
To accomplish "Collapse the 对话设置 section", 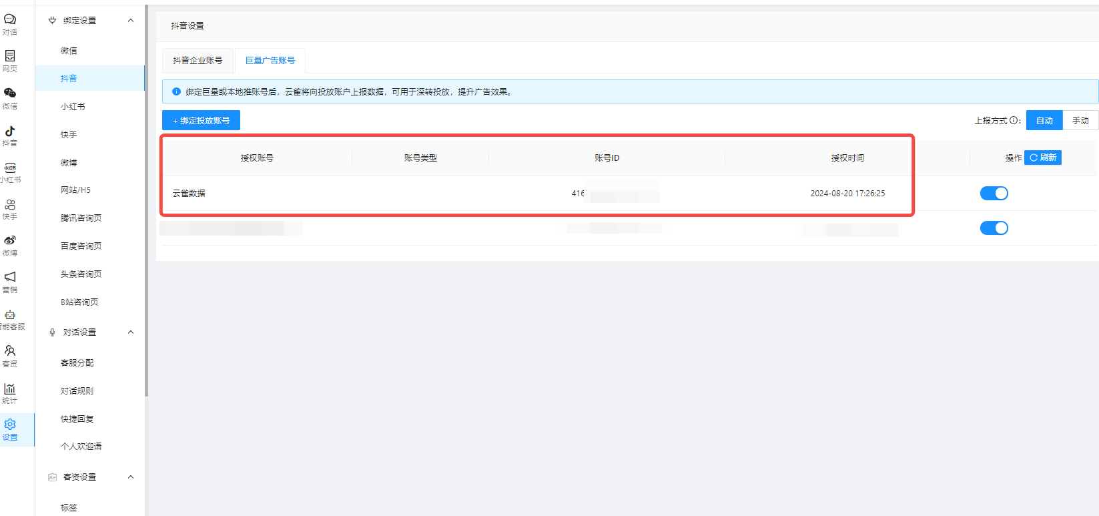I will 131,332.
